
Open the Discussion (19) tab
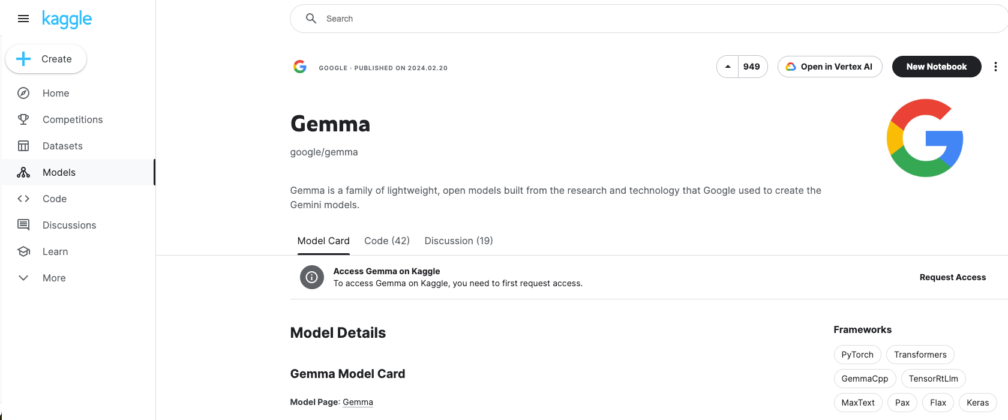pos(458,241)
